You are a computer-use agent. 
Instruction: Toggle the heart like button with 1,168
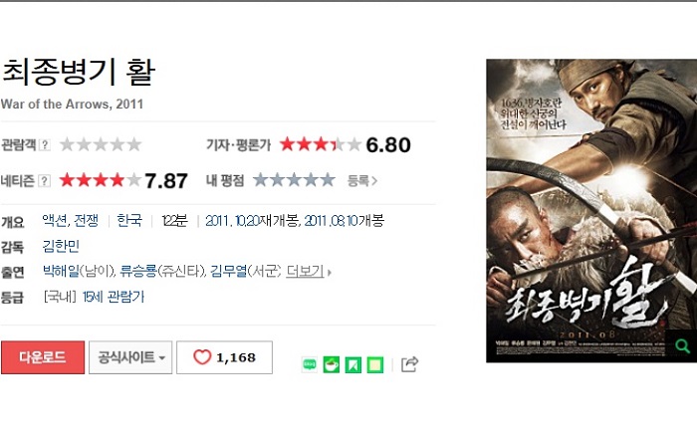[x=224, y=357]
